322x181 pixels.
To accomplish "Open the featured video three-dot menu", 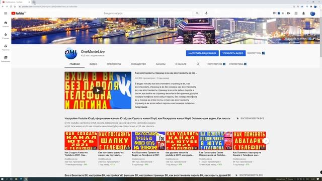I will (x=125, y=75).
